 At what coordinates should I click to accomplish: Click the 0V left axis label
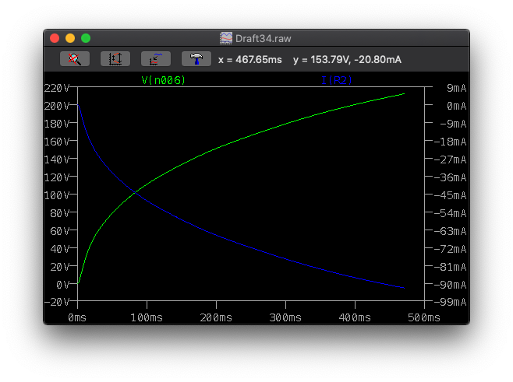coord(63,285)
